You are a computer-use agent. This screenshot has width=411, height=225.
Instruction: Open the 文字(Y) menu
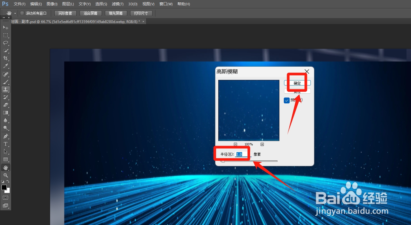pos(85,4)
